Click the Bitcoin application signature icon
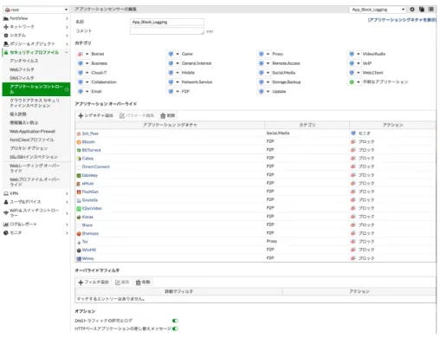The width and height of the screenshot is (440, 338). 79,142
